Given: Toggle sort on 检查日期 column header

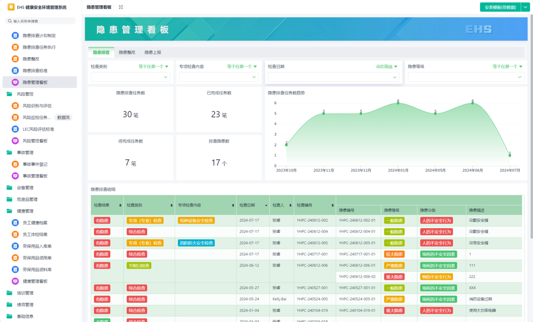Looking at the screenshot, I should (266, 206).
